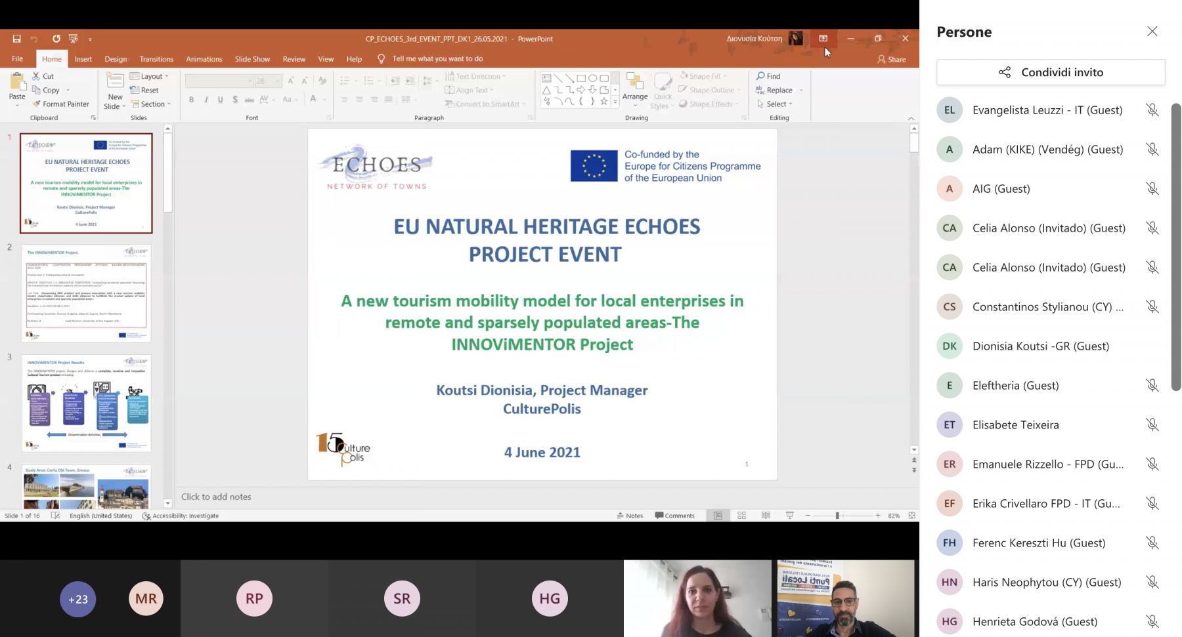Click the zoom in plus button in the status bar
The image size is (1182, 637).
(x=878, y=516)
